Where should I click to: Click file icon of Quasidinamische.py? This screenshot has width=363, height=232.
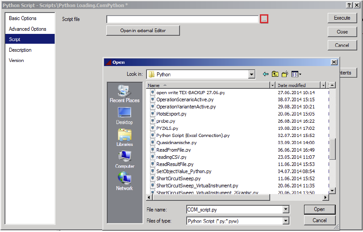[x=153, y=142]
